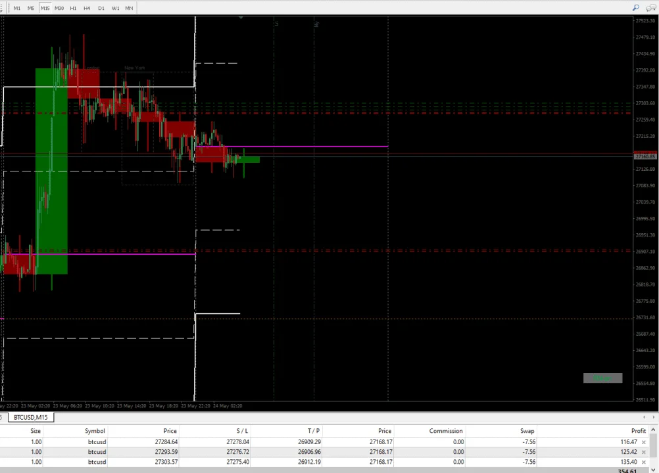
Task: Select entry price 27284.64 cell
Action: click(166, 442)
